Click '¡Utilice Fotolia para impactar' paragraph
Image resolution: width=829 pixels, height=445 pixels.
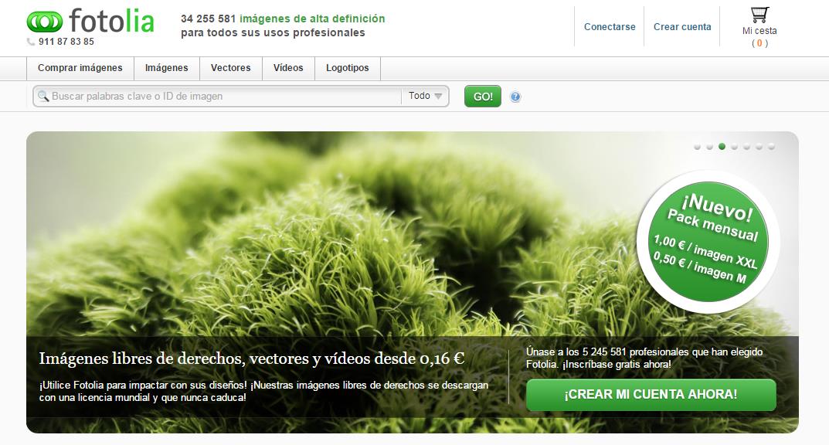click(x=263, y=392)
